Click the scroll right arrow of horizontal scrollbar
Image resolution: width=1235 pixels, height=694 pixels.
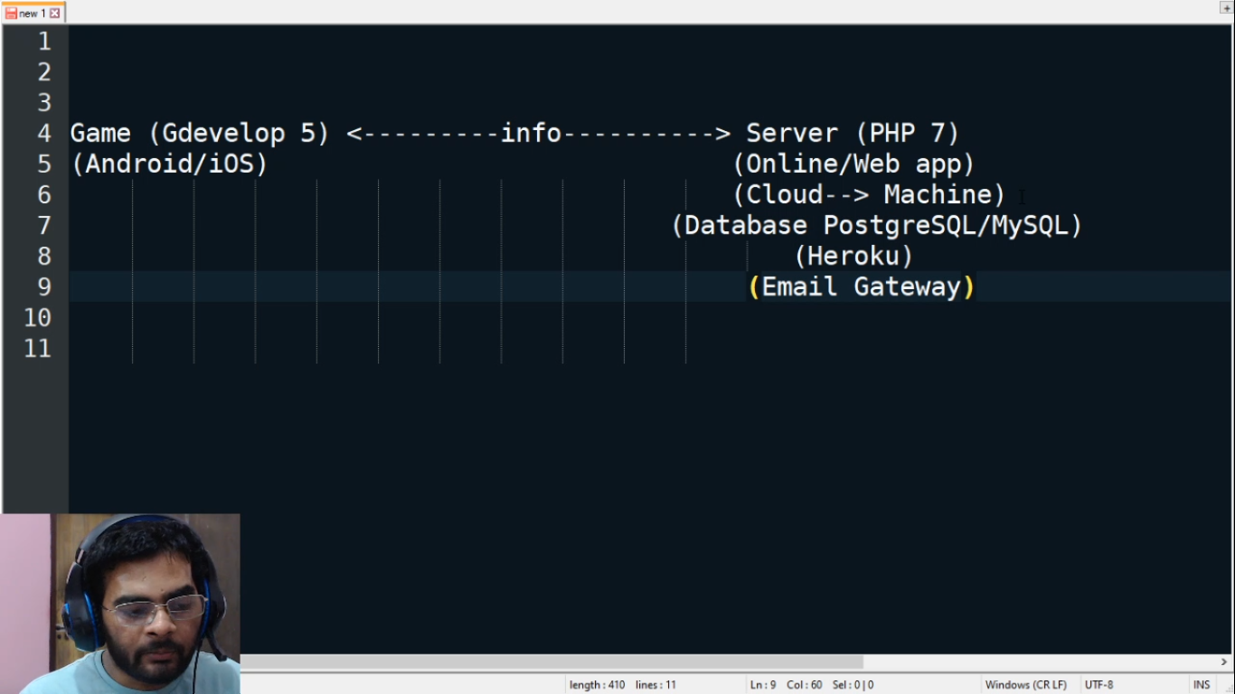1224,662
